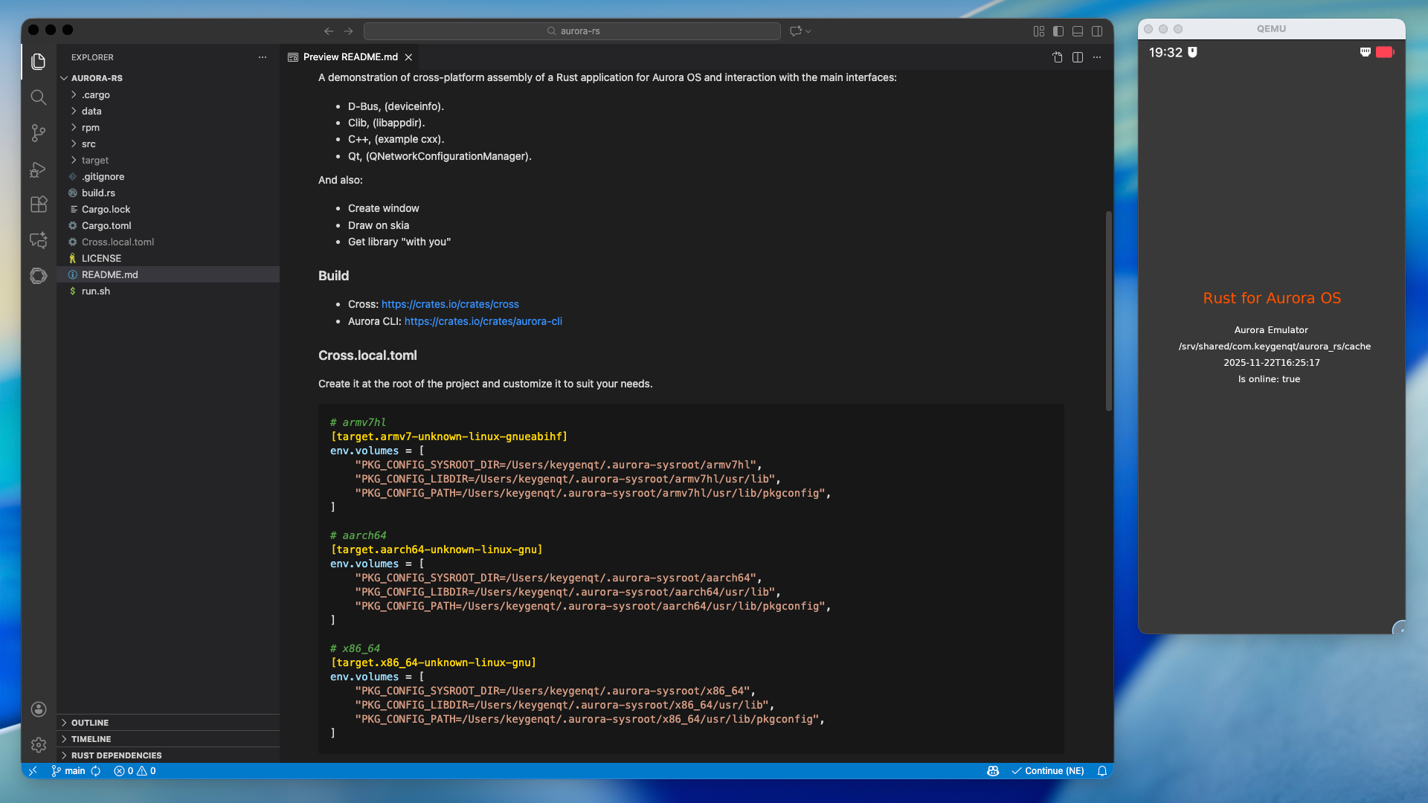Toggle the primary side bar
1428x803 pixels.
[x=1058, y=31]
